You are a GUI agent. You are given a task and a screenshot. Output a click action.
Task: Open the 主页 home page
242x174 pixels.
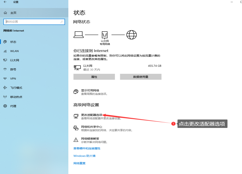point(34,13)
